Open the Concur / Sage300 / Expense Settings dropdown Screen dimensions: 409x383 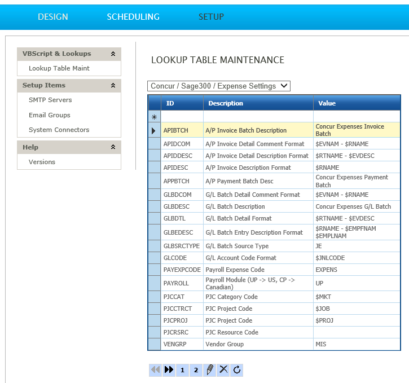pos(218,86)
